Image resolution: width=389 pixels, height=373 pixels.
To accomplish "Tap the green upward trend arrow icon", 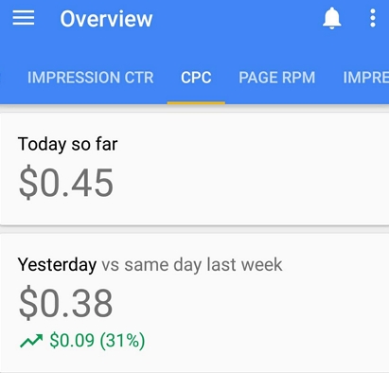I will click(31, 341).
